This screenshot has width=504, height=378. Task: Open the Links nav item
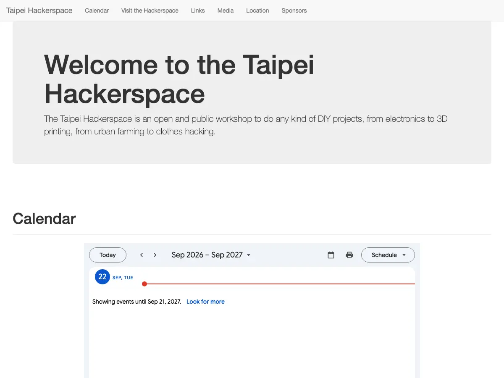(198, 10)
